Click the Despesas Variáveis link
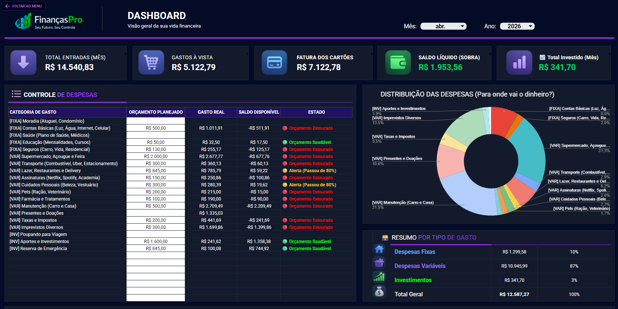This screenshot has height=309, width=618. point(420,266)
